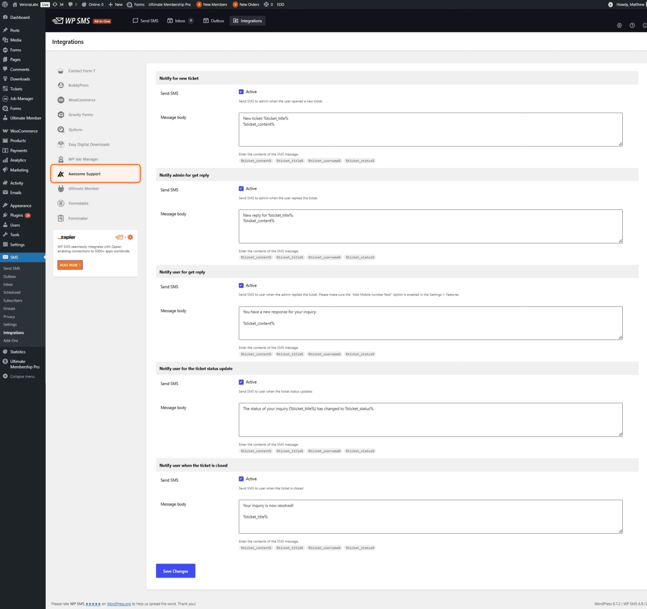The width and height of the screenshot is (647, 609).
Task: Open the New Members admin bar item
Action: click(212, 4)
